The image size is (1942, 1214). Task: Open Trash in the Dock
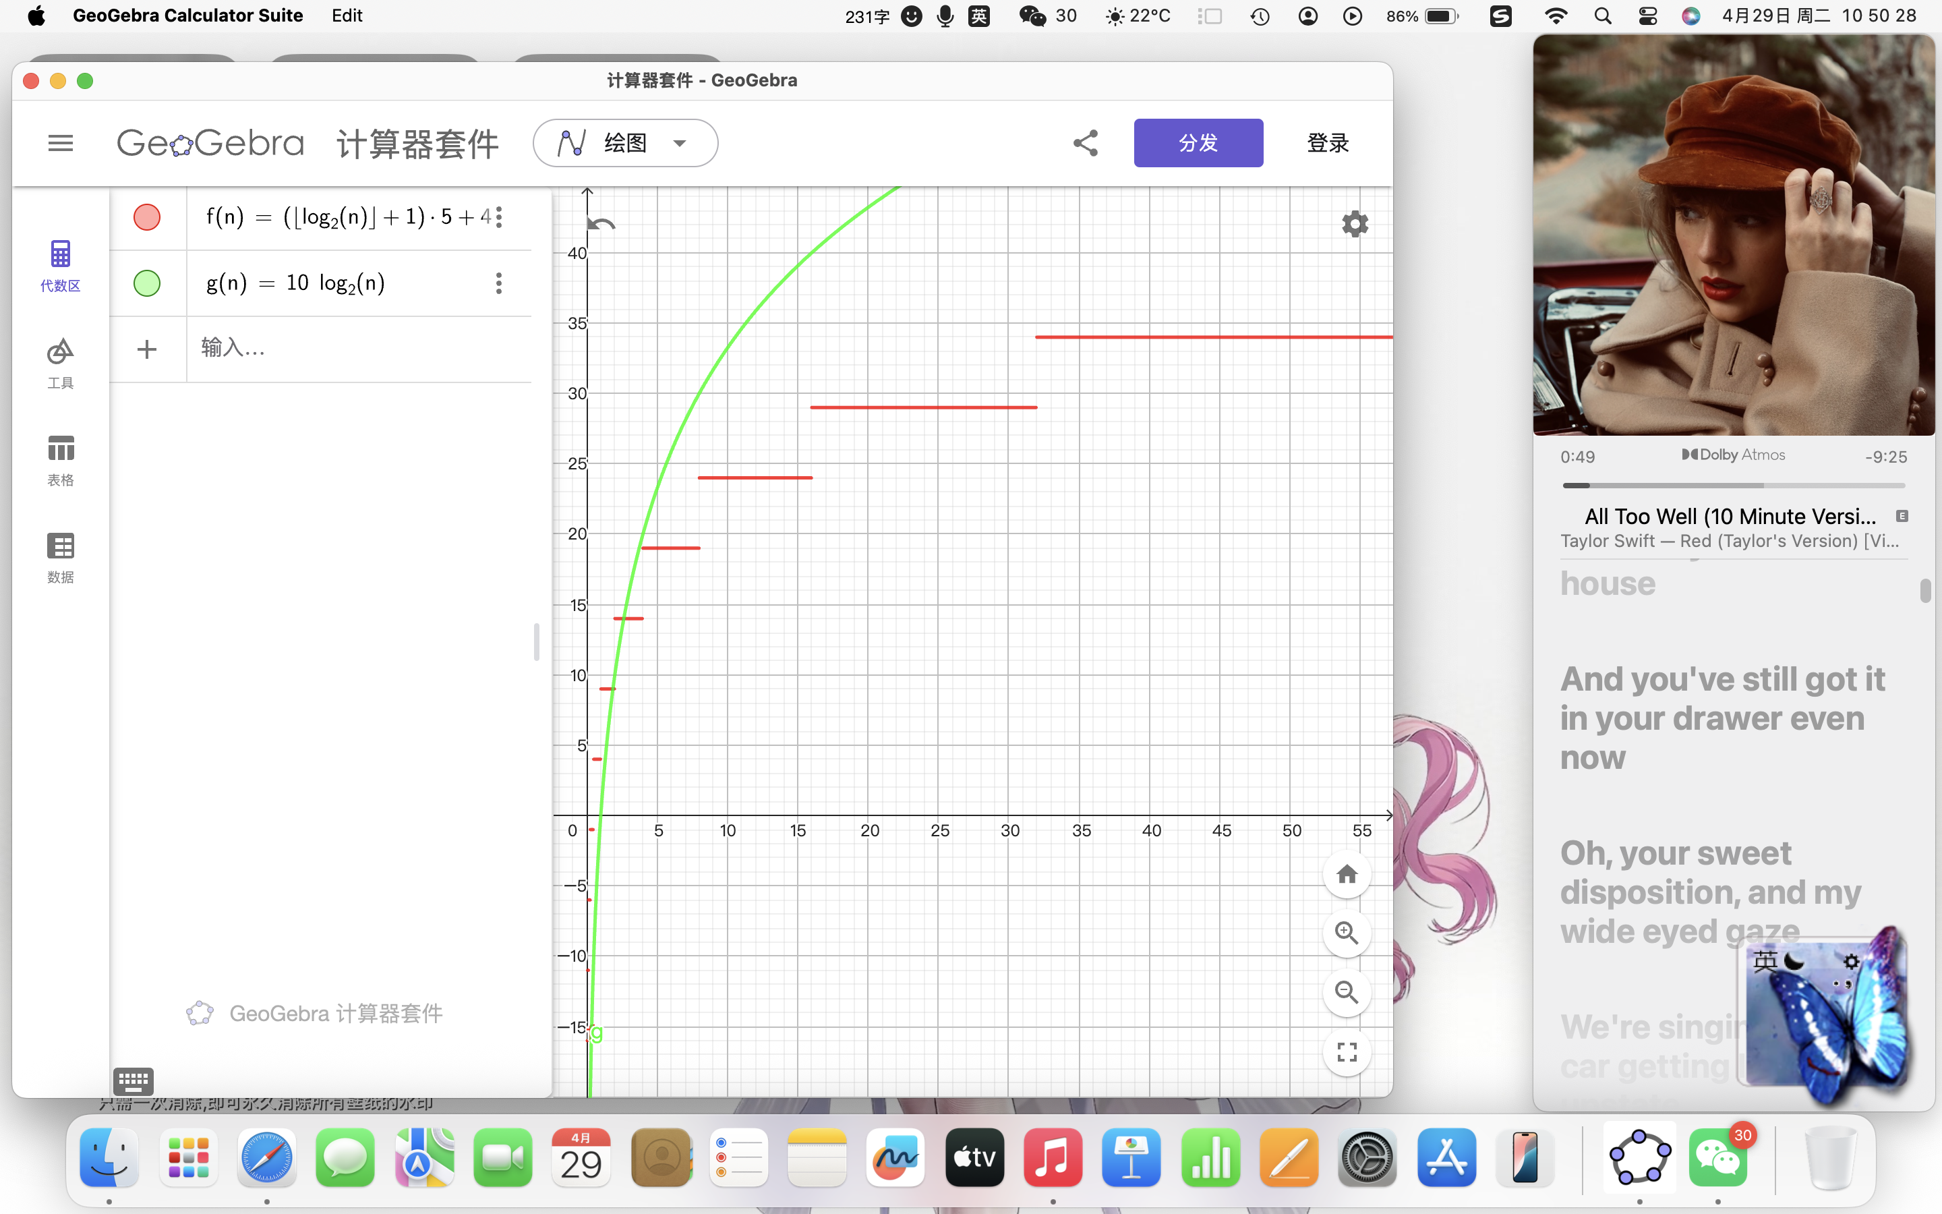coord(1831,1158)
